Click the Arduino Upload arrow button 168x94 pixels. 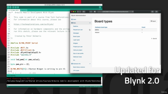tap(10, 7)
